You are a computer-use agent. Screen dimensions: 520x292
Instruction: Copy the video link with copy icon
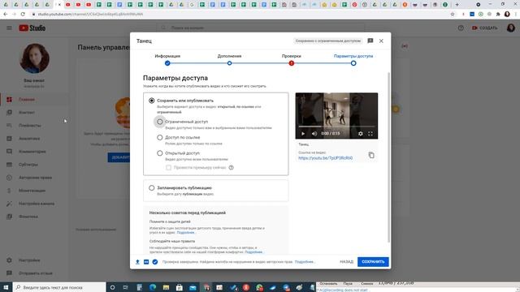371,155
